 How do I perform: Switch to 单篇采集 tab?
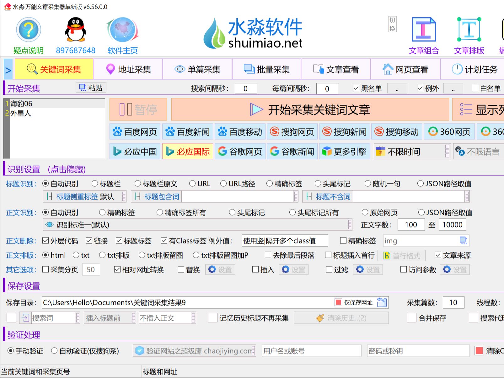point(197,69)
